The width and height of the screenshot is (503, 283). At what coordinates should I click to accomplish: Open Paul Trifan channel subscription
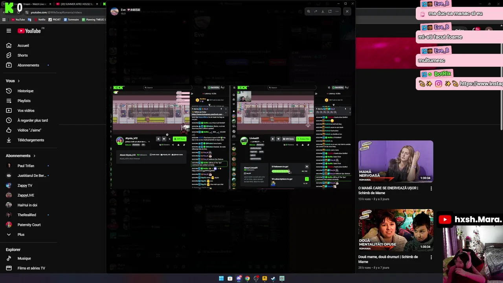click(x=26, y=166)
